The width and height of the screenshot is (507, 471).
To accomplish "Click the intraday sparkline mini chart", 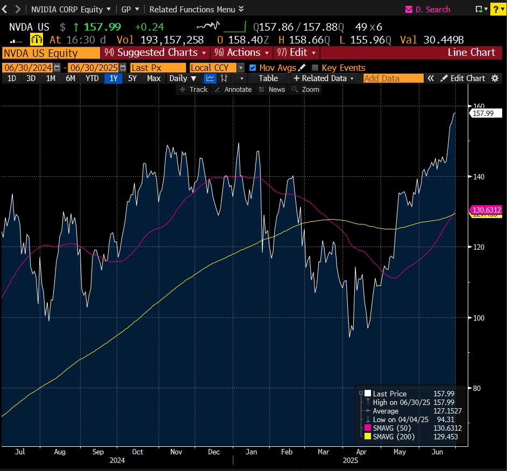I will point(208,26).
